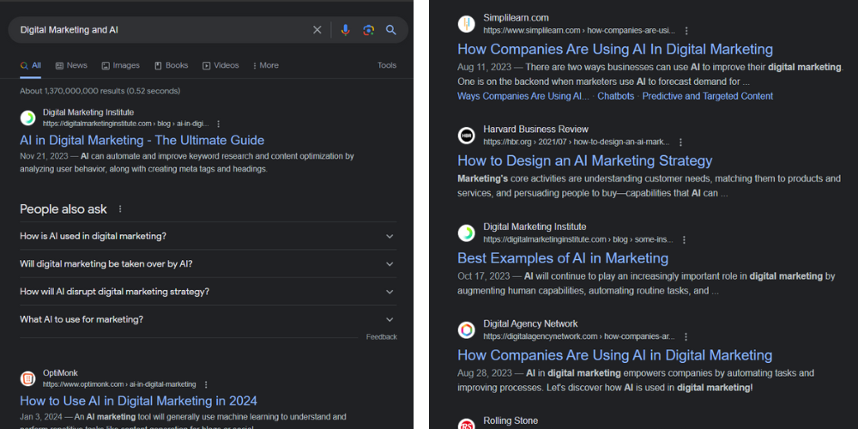The width and height of the screenshot is (858, 429).
Task: Click the magnifying glass search icon
Action: click(x=390, y=30)
